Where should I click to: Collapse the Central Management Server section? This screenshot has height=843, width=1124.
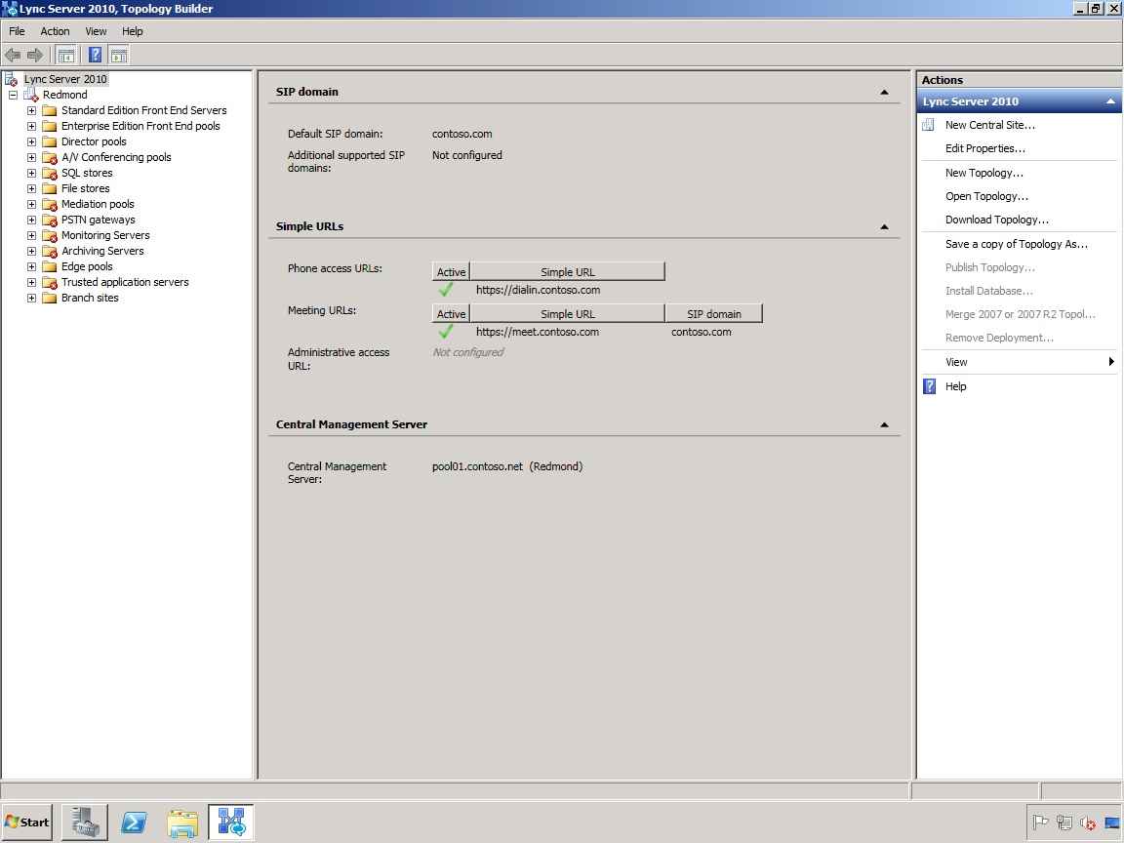[x=884, y=424]
